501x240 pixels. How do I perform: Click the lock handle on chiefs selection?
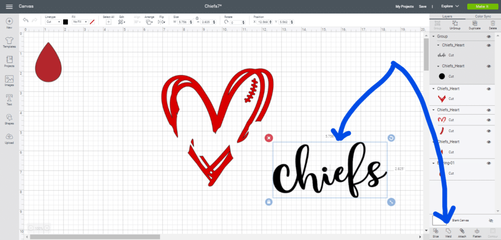pyautogui.click(x=269, y=202)
